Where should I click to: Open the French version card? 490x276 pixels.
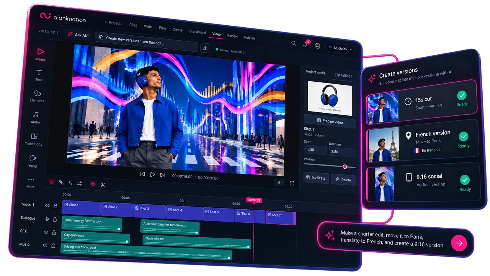tap(423, 141)
